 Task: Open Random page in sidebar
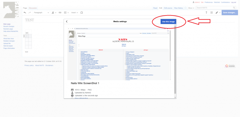[x=8, y=29]
